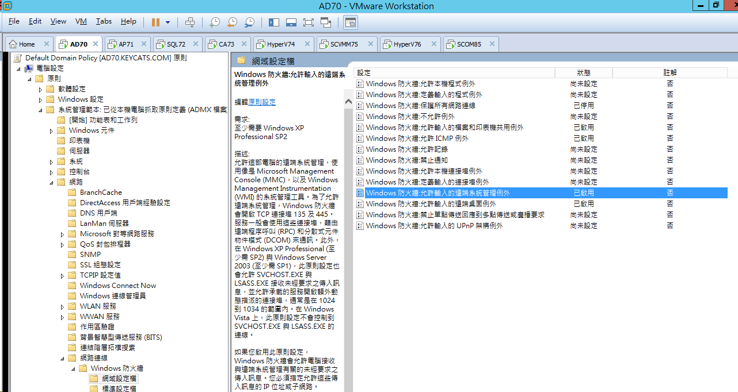This screenshot has width=738, height=392.
Task: Switch to the AP71 tab
Action: 126,44
